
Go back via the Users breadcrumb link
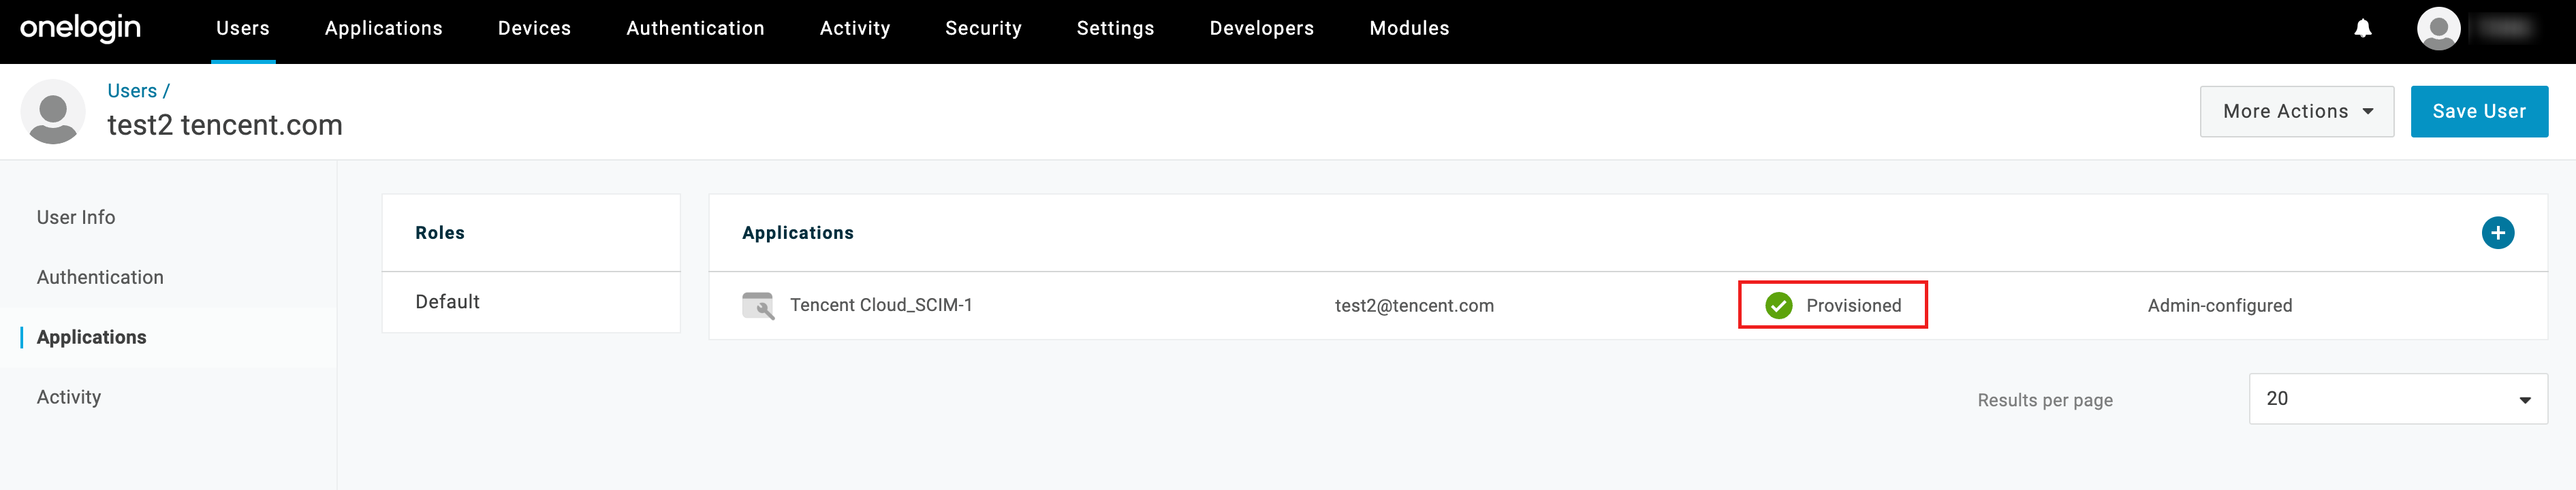(132, 91)
